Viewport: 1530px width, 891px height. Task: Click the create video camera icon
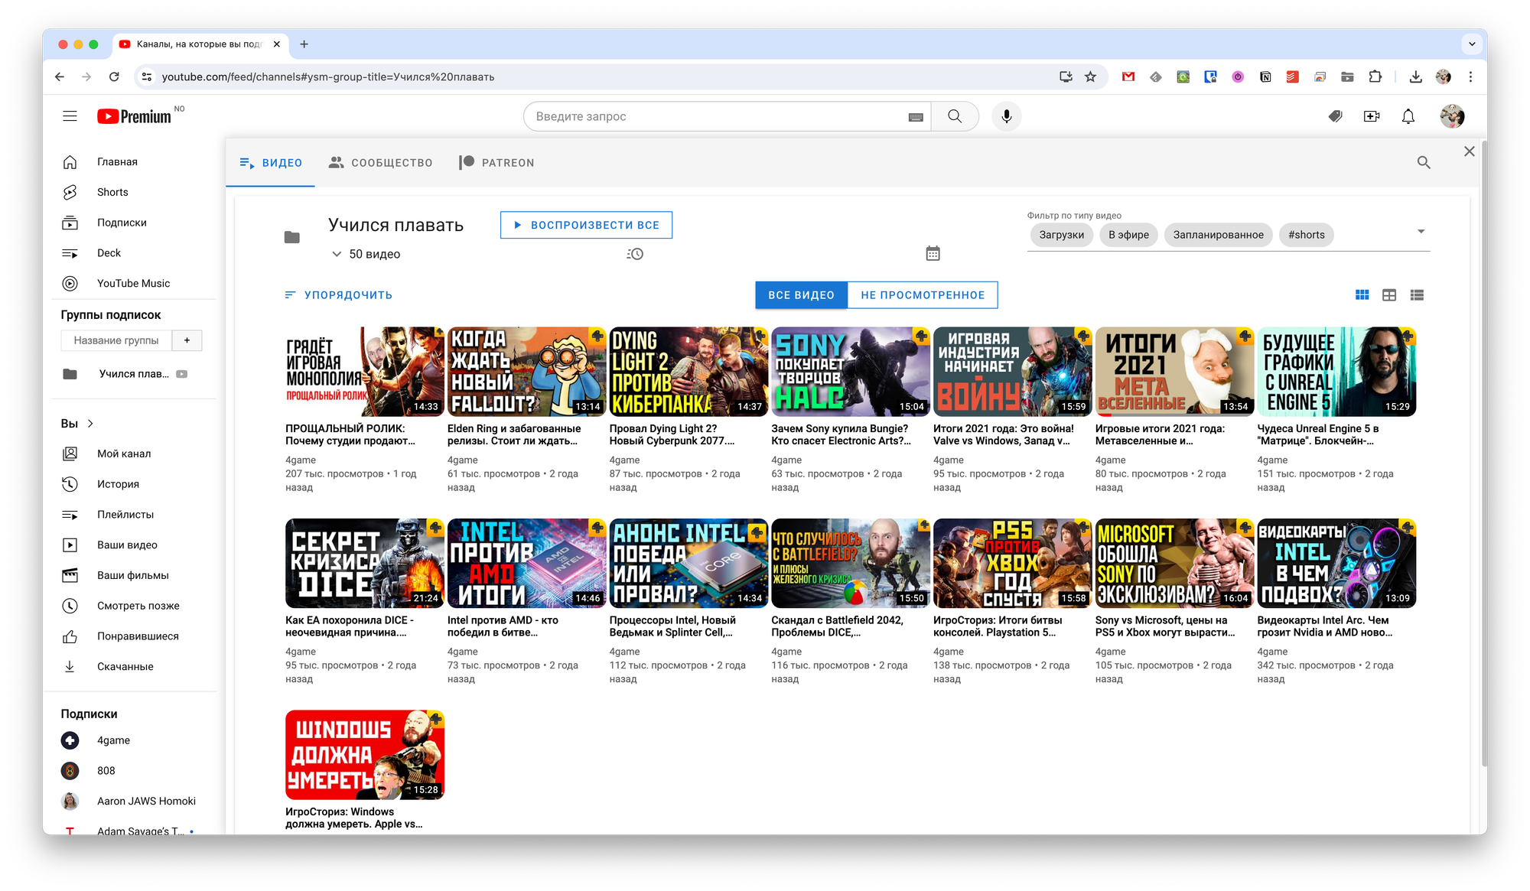[x=1371, y=116]
